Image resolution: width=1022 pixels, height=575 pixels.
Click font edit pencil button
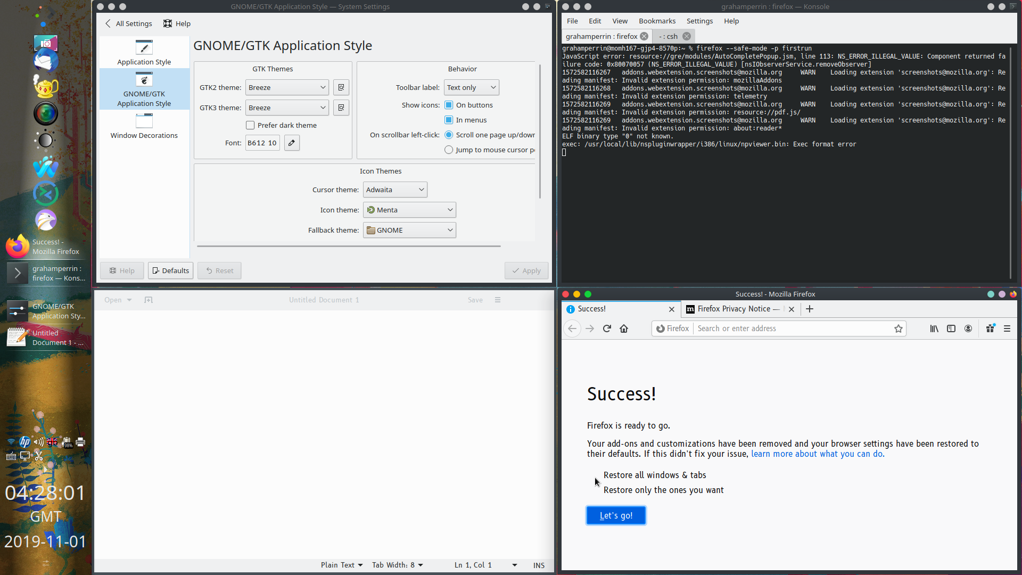pos(292,143)
